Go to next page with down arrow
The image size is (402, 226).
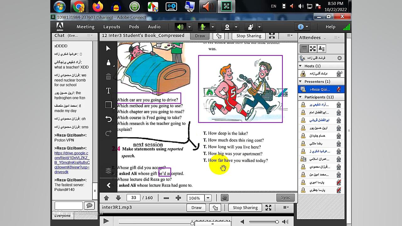(118, 198)
